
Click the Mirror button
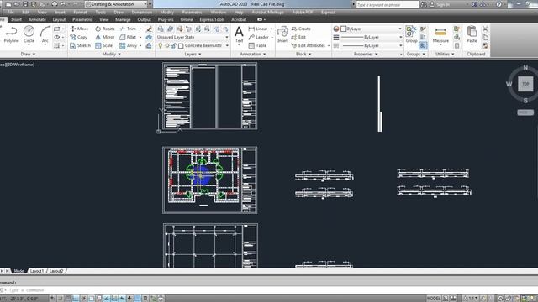coord(105,37)
